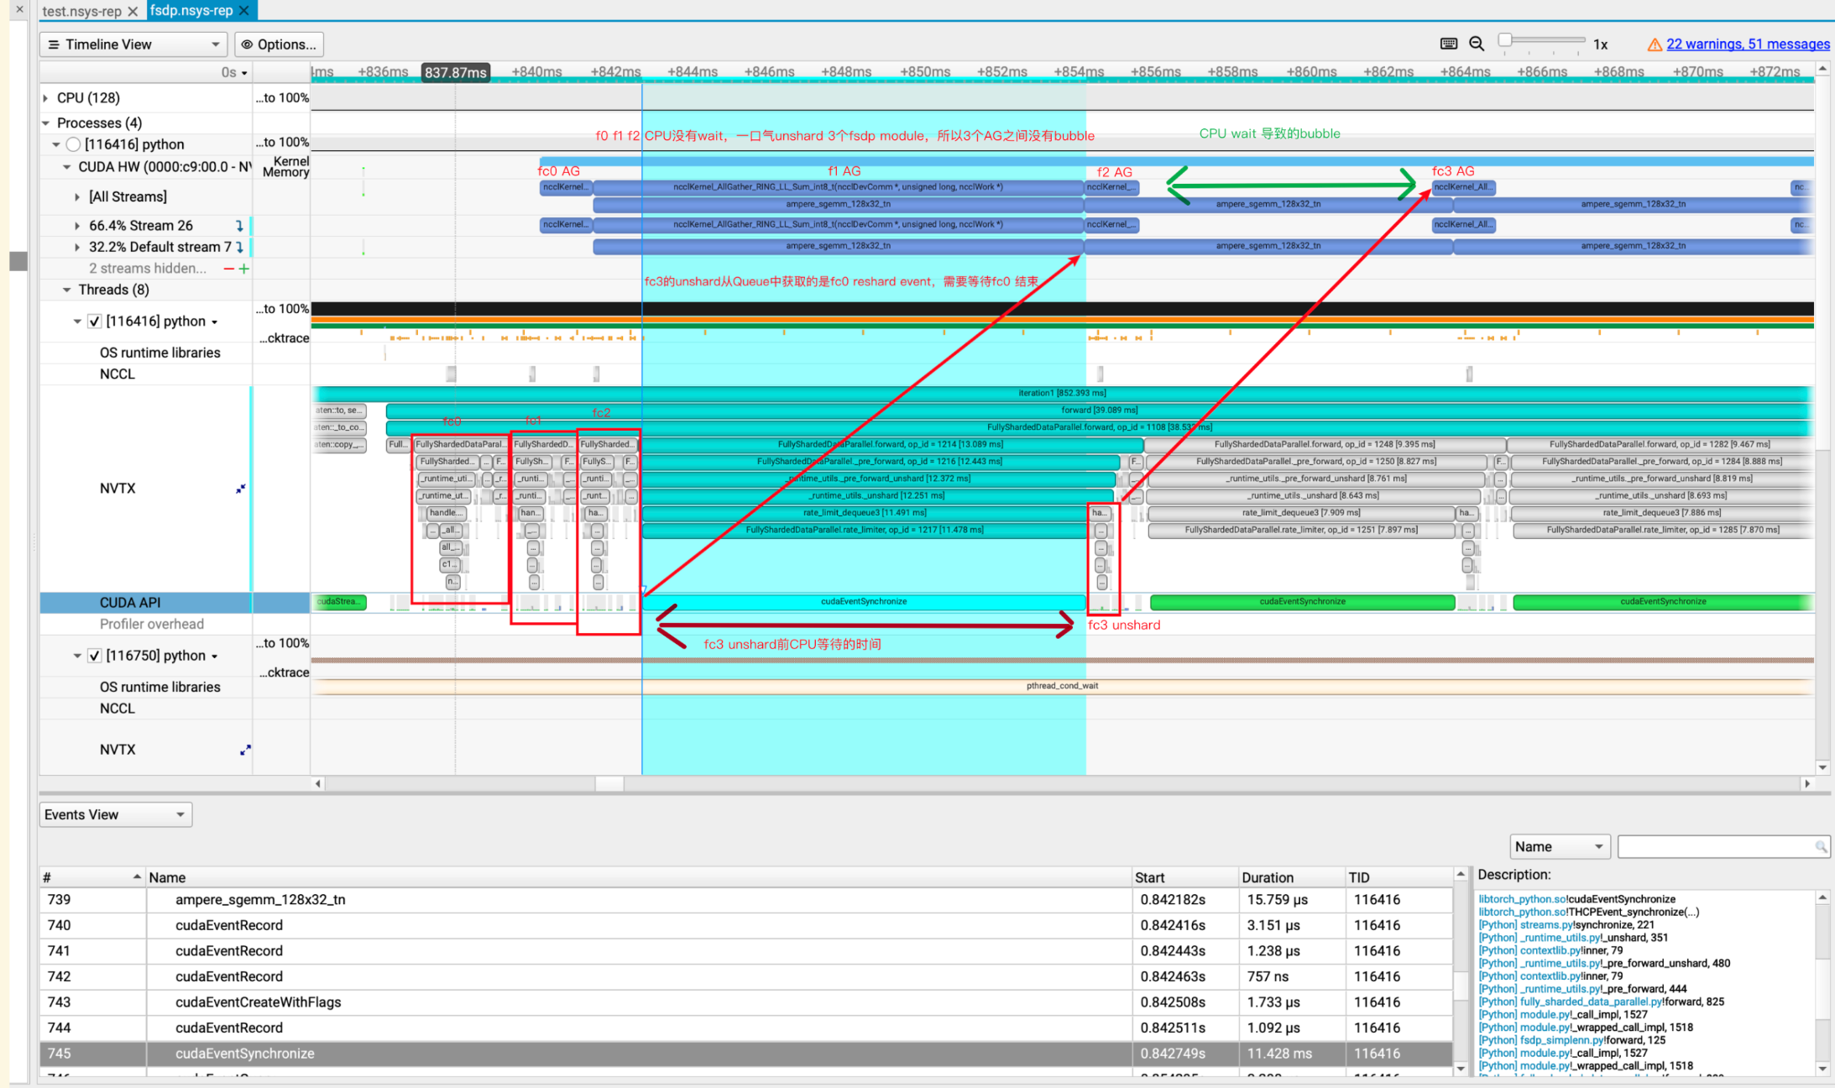Click the green plus to show hidden streams
Screen dimensions: 1835x1088
point(244,269)
